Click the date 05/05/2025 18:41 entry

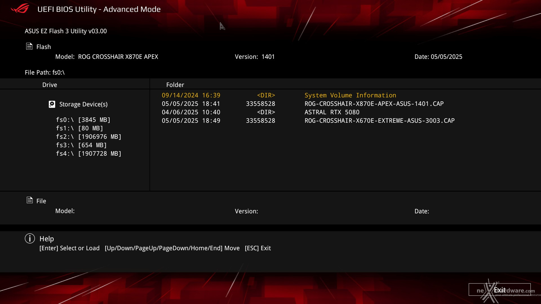click(191, 104)
